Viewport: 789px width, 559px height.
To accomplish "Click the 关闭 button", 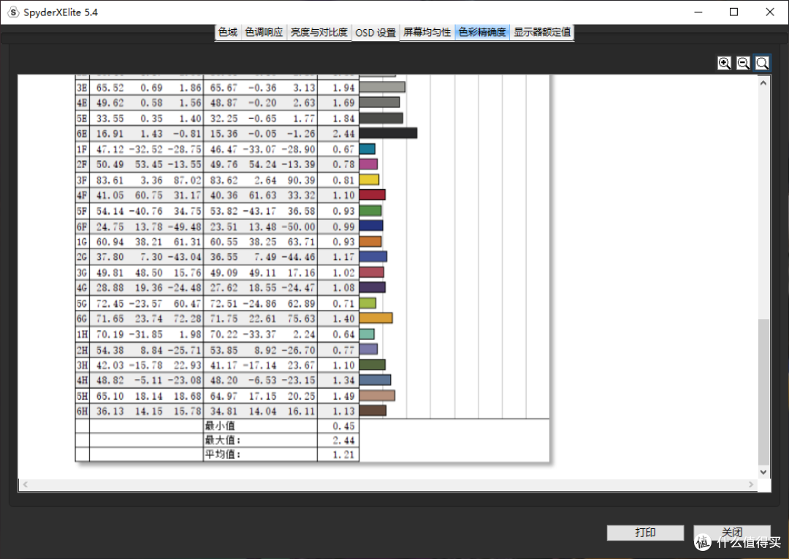I will pyautogui.click(x=731, y=533).
